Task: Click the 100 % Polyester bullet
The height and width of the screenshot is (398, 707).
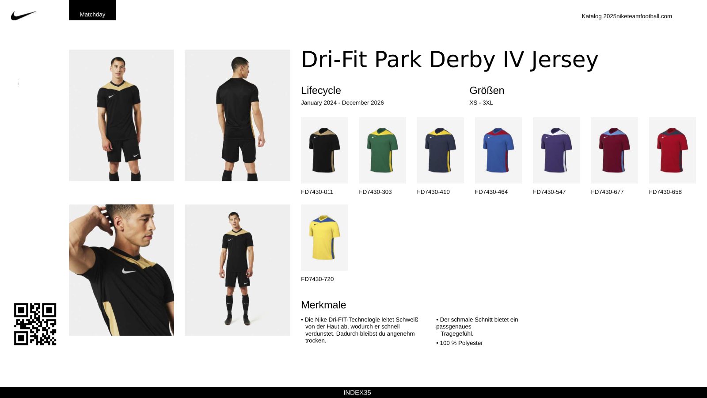Action: [x=460, y=343]
